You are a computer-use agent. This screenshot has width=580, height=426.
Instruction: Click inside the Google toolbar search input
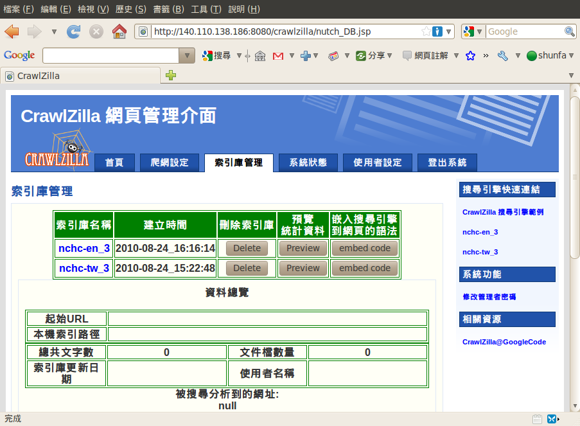click(111, 55)
